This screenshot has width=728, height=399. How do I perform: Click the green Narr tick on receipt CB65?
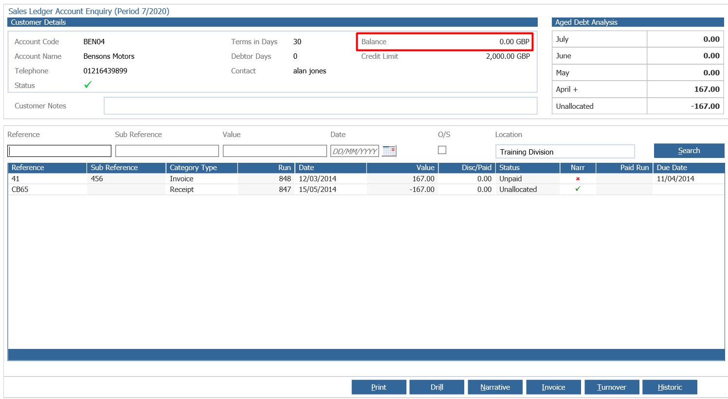[x=578, y=189]
